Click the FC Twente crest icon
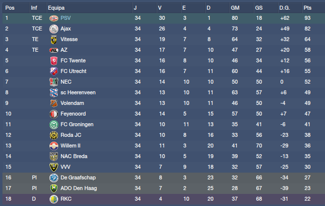The image size is (325, 206). 53,60
